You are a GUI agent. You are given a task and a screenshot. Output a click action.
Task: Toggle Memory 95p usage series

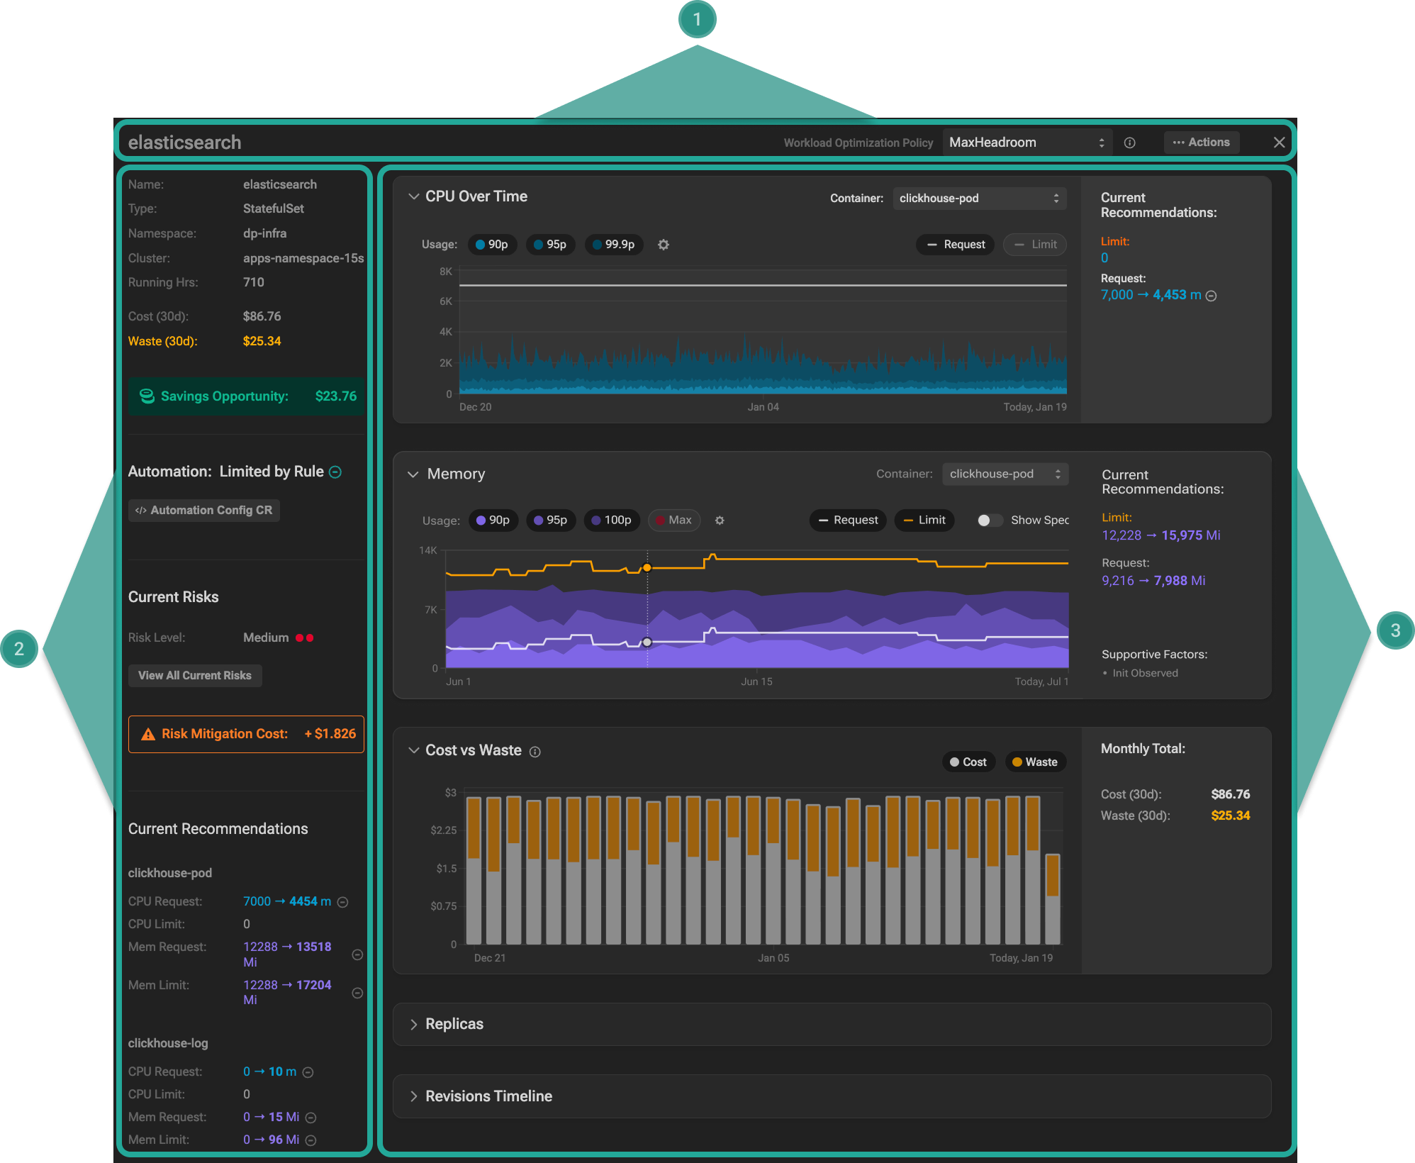(551, 520)
